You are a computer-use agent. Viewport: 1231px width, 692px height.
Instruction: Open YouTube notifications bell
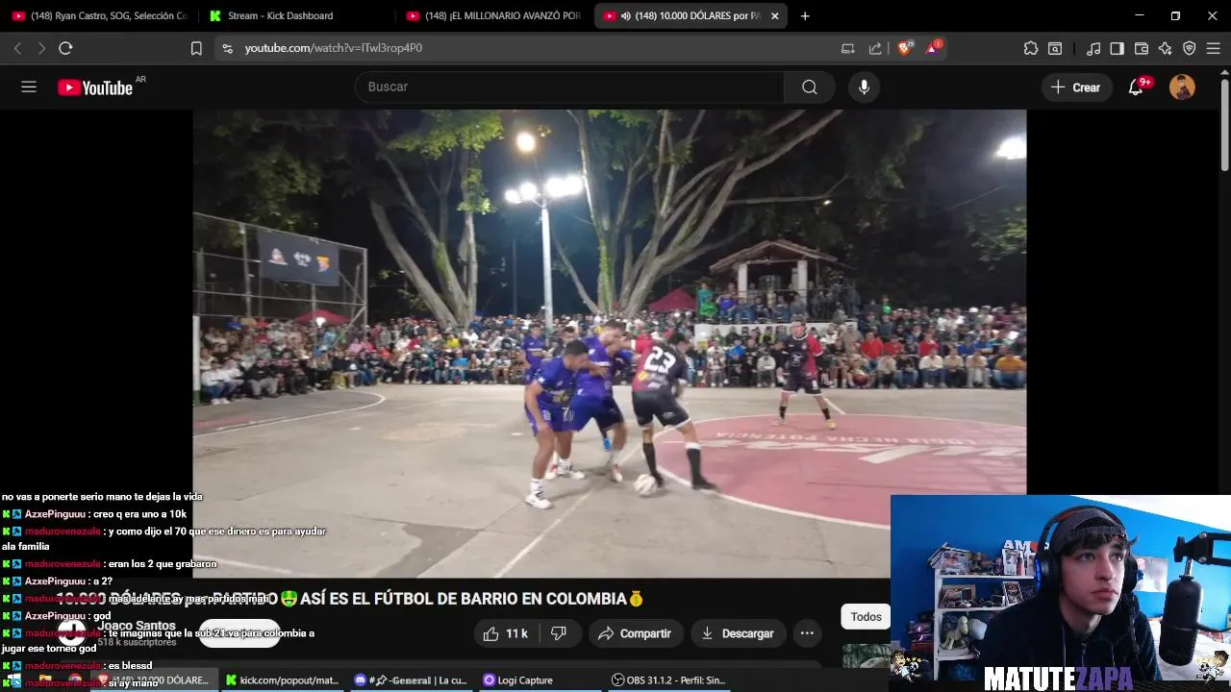pos(1137,87)
